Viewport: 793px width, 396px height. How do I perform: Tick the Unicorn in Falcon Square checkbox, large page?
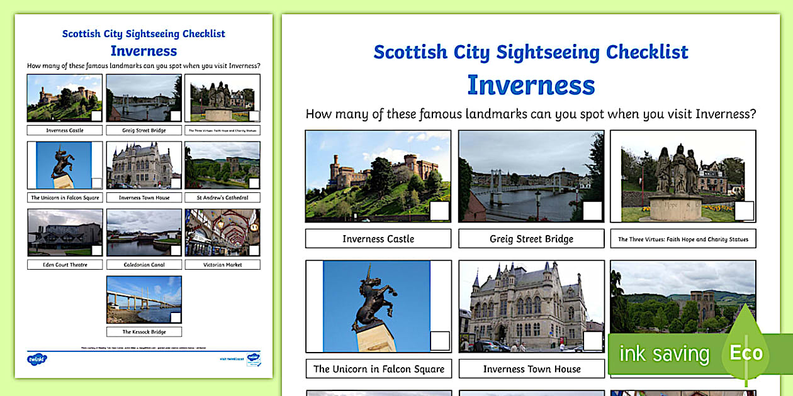coord(439,341)
